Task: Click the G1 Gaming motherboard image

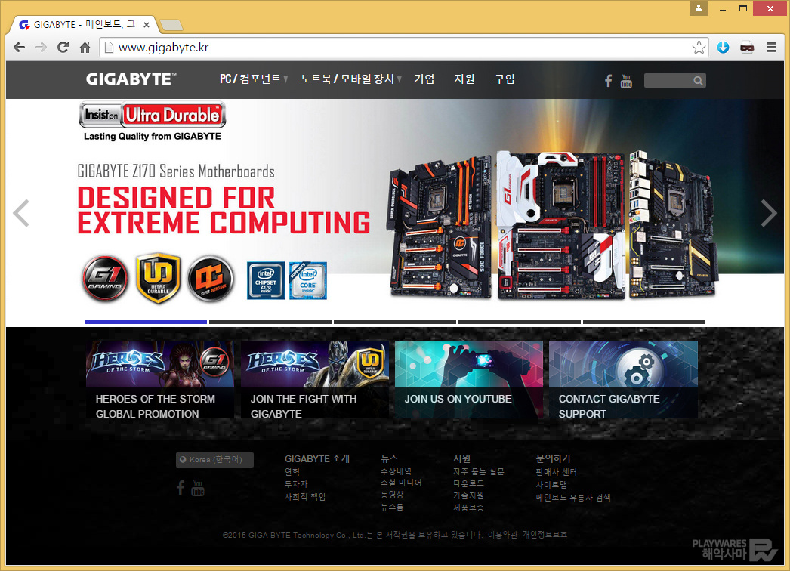Action: [x=560, y=225]
